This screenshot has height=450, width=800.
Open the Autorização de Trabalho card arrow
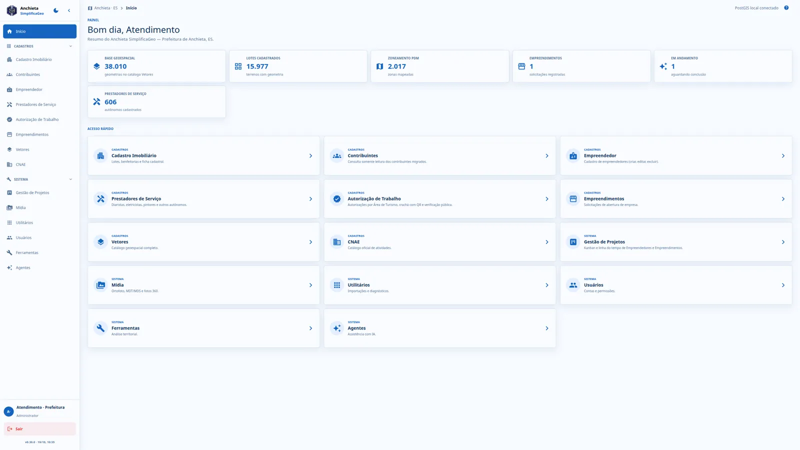click(547, 199)
